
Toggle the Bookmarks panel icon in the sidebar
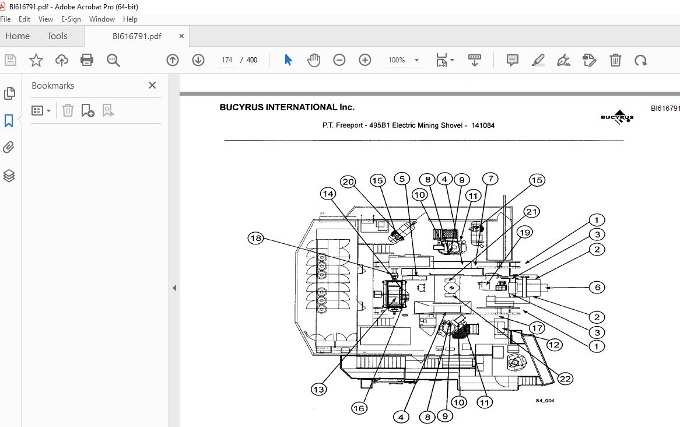9,120
